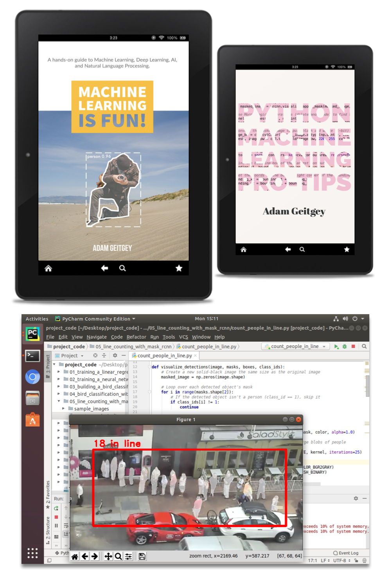Tap home icon on Pro-Tips tablet

point(243,249)
